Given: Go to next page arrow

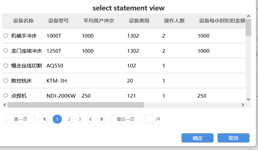Looking at the screenshot, I should tap(102, 119).
